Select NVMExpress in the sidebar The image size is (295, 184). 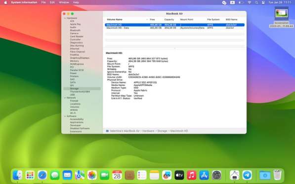click(77, 64)
